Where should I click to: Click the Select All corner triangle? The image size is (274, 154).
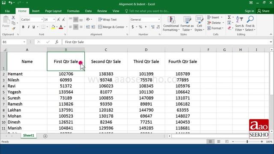4,50
